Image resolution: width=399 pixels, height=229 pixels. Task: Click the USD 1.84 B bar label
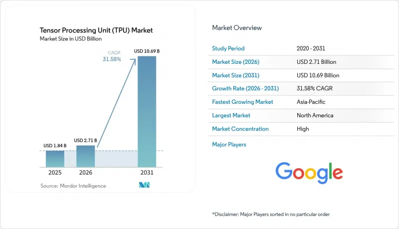point(55,146)
